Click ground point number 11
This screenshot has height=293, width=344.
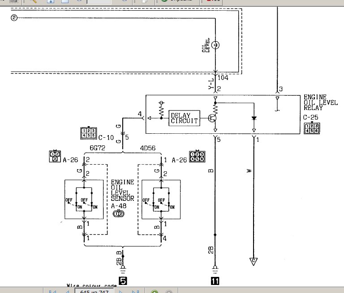215,281
